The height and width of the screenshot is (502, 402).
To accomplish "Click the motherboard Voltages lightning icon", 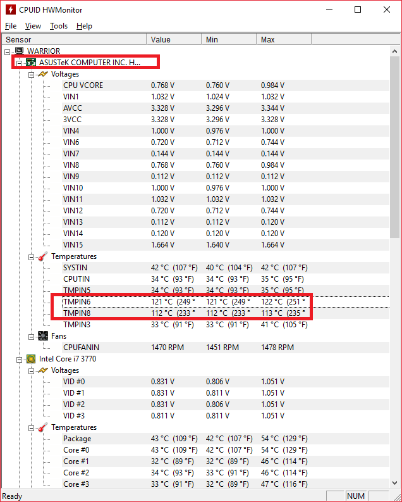I will tap(43, 74).
